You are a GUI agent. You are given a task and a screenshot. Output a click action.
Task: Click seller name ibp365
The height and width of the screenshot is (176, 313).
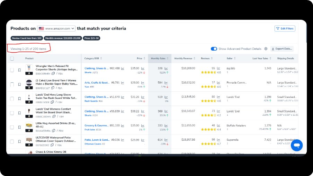point(231,68)
